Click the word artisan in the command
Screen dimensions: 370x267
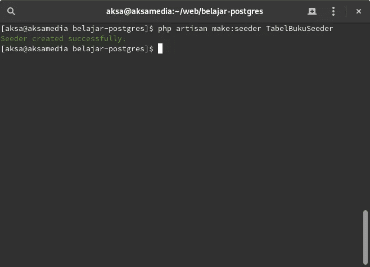click(x=192, y=29)
